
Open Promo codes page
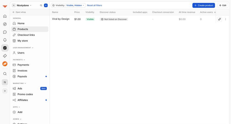[25, 94]
